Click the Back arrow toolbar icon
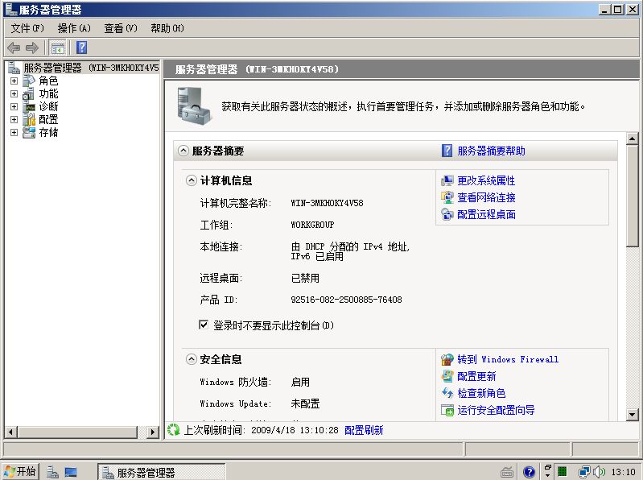643x480 pixels. click(x=14, y=48)
